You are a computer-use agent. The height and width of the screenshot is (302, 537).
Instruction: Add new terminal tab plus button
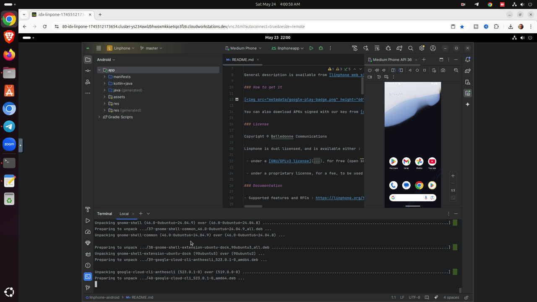point(141,213)
